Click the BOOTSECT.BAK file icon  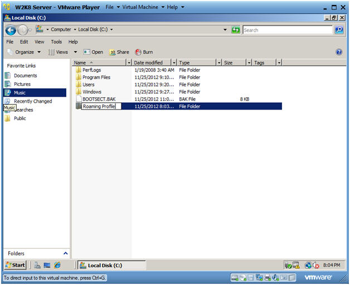pyautogui.click(x=79, y=99)
